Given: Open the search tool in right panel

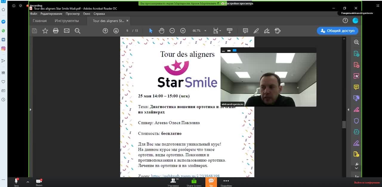Looking at the screenshot, I should click(x=356, y=42).
